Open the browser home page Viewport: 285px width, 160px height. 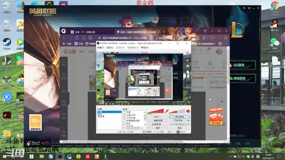84,38
